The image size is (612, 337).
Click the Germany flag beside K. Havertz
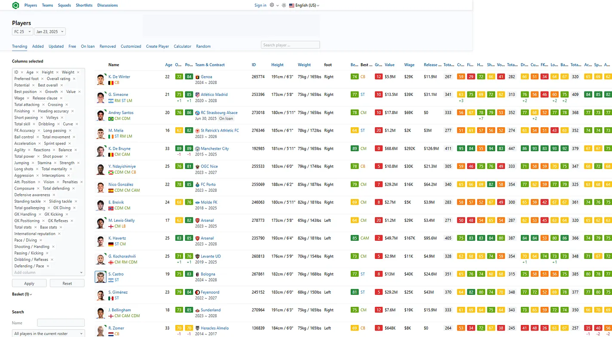(111, 244)
